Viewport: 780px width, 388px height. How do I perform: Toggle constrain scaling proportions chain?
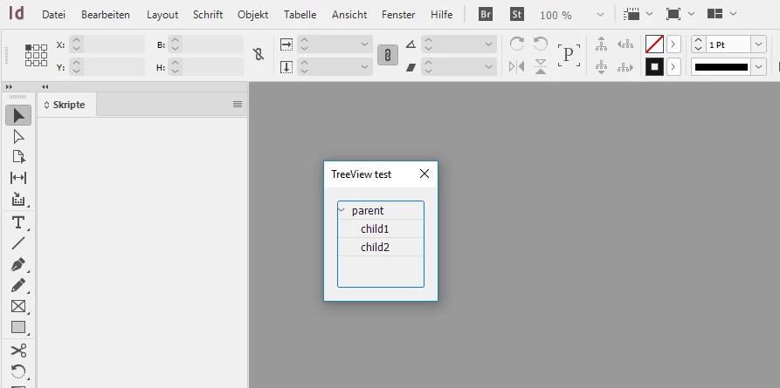pyautogui.click(x=388, y=55)
